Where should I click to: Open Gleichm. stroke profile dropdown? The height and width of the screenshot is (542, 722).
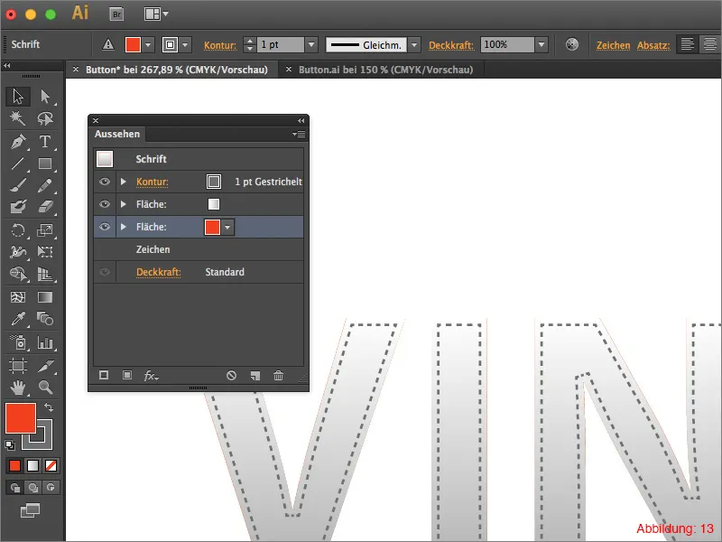[414, 44]
